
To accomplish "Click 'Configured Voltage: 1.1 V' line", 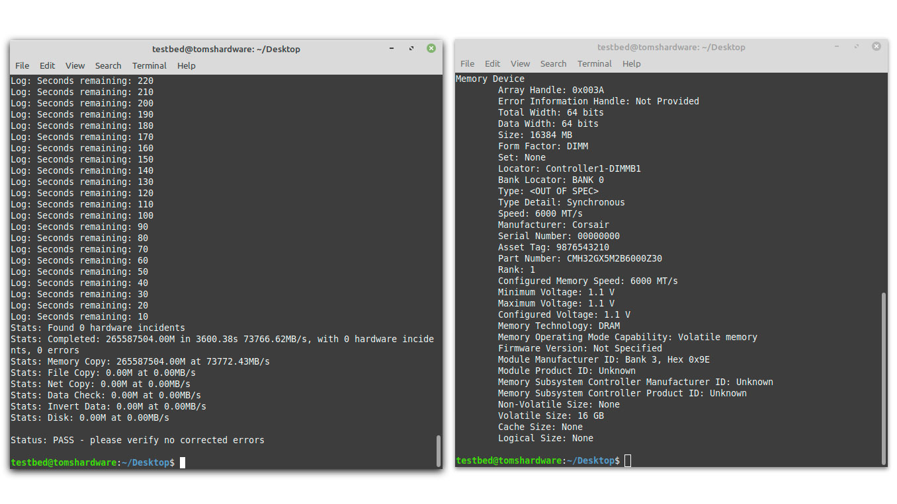I will point(564,314).
